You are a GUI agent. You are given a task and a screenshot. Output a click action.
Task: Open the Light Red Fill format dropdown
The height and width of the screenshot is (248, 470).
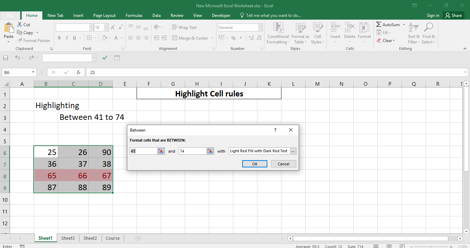pyautogui.click(x=292, y=151)
